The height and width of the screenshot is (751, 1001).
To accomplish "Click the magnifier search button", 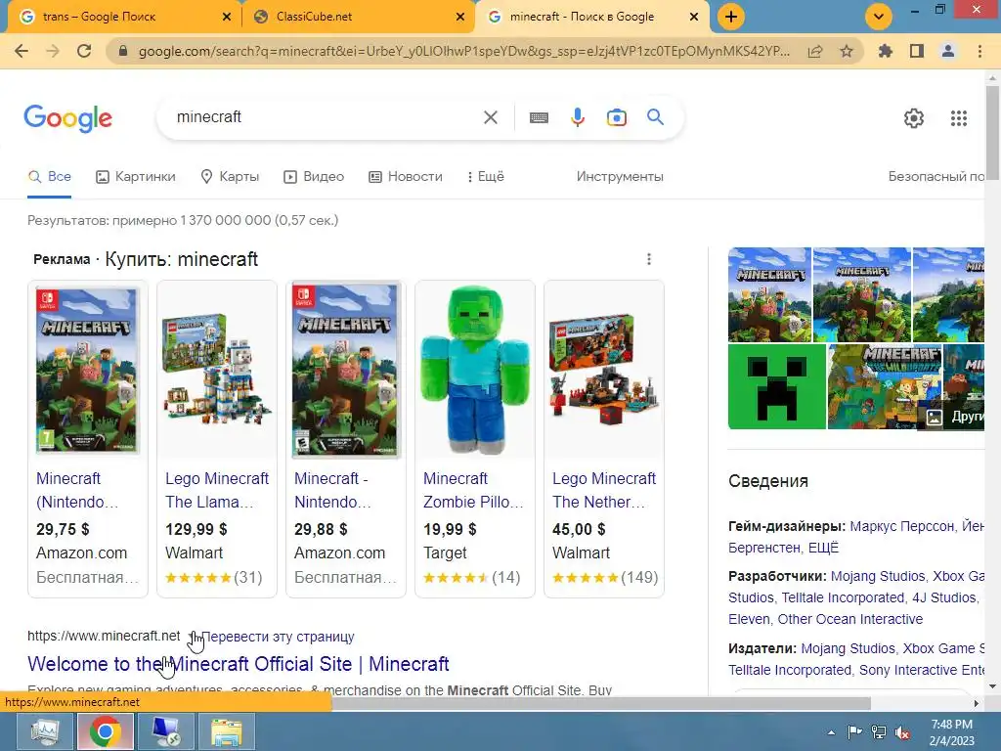I will click(x=655, y=117).
